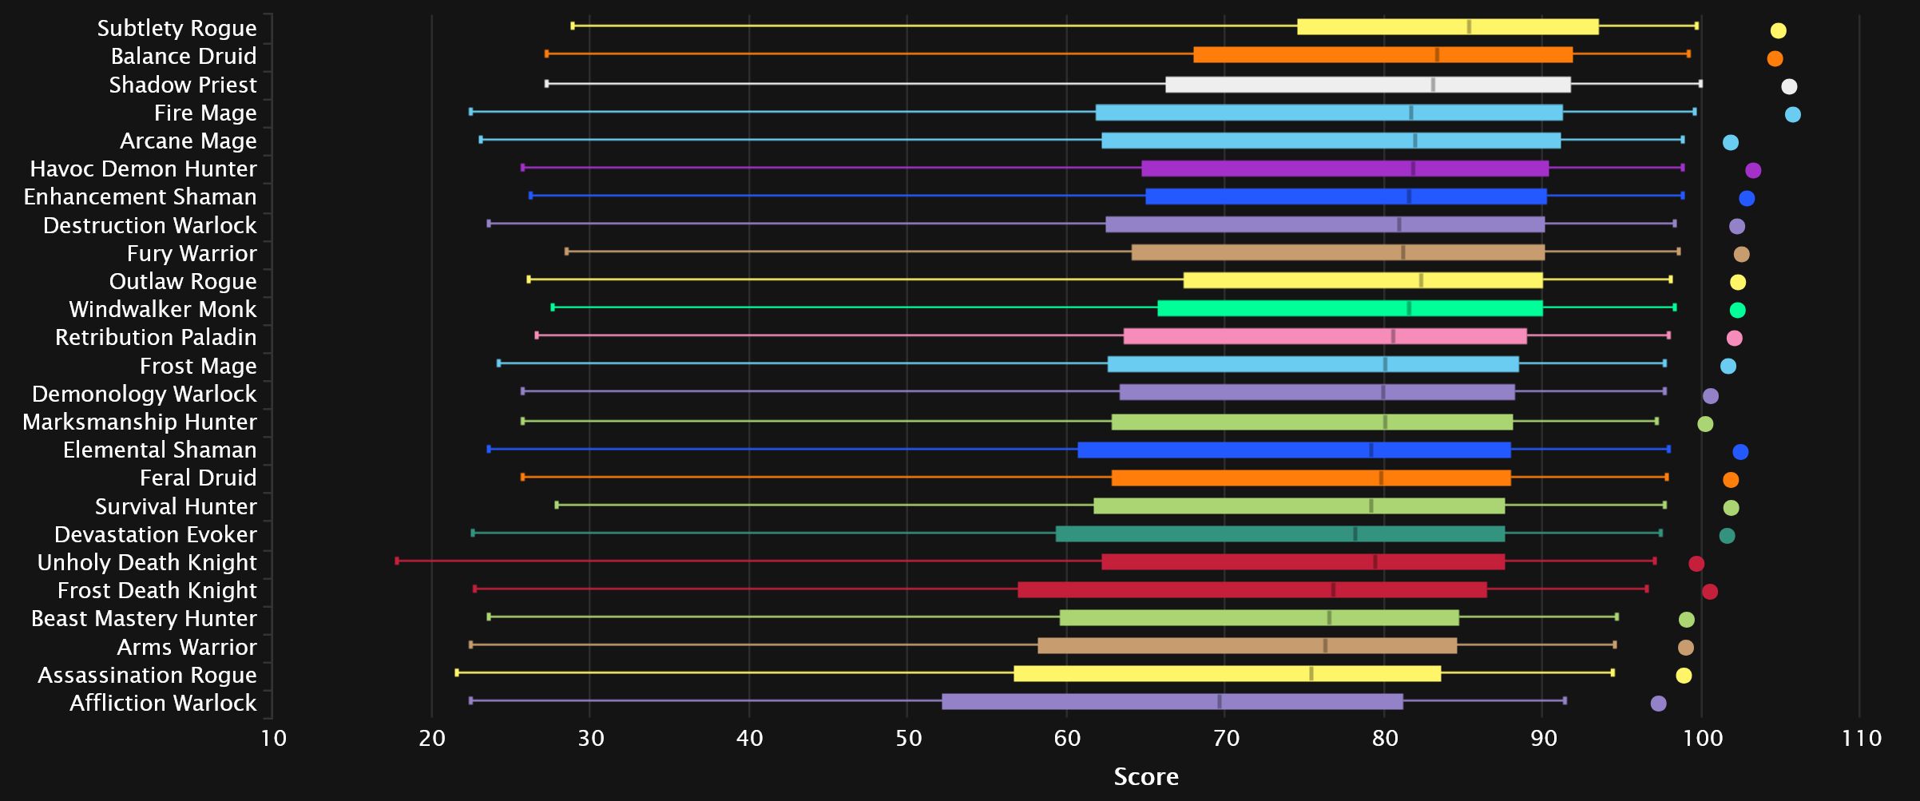Click the Retribution Paladin pink box bar

pyautogui.click(x=1325, y=336)
